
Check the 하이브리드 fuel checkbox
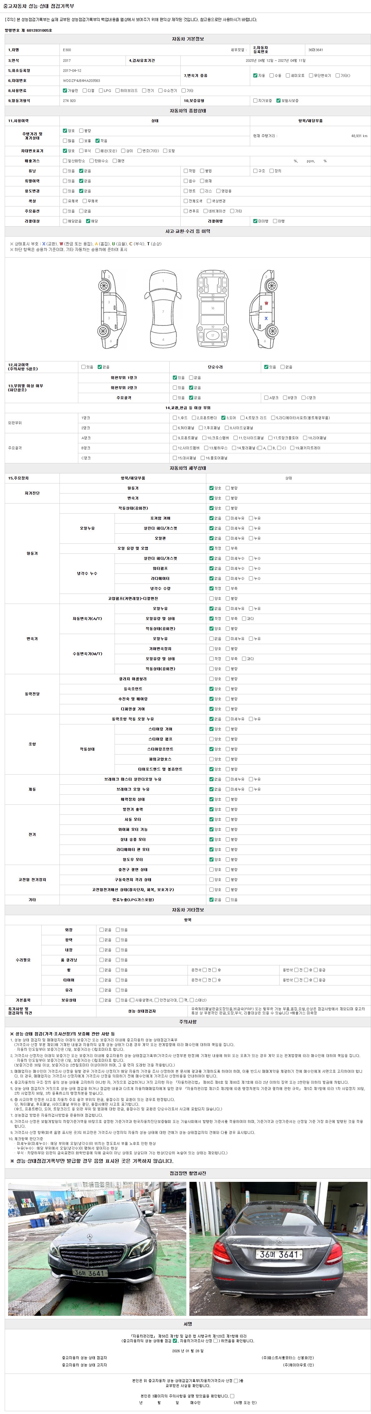[x=117, y=91]
